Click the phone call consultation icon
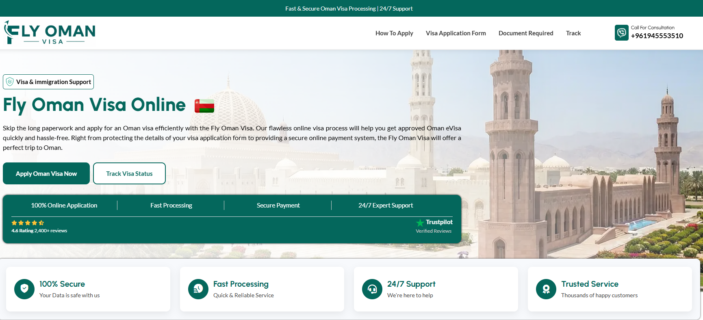 621,32
